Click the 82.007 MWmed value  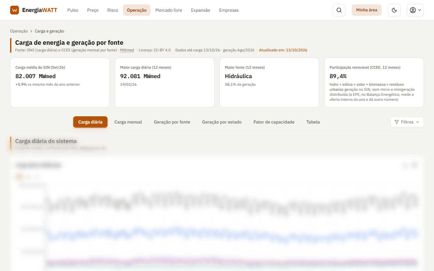coord(36,76)
